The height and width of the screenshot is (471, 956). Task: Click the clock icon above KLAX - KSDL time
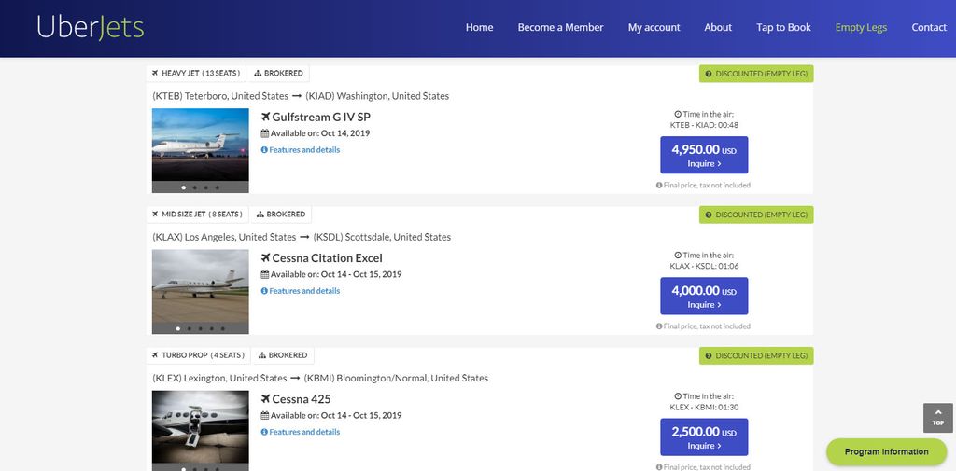(x=678, y=256)
